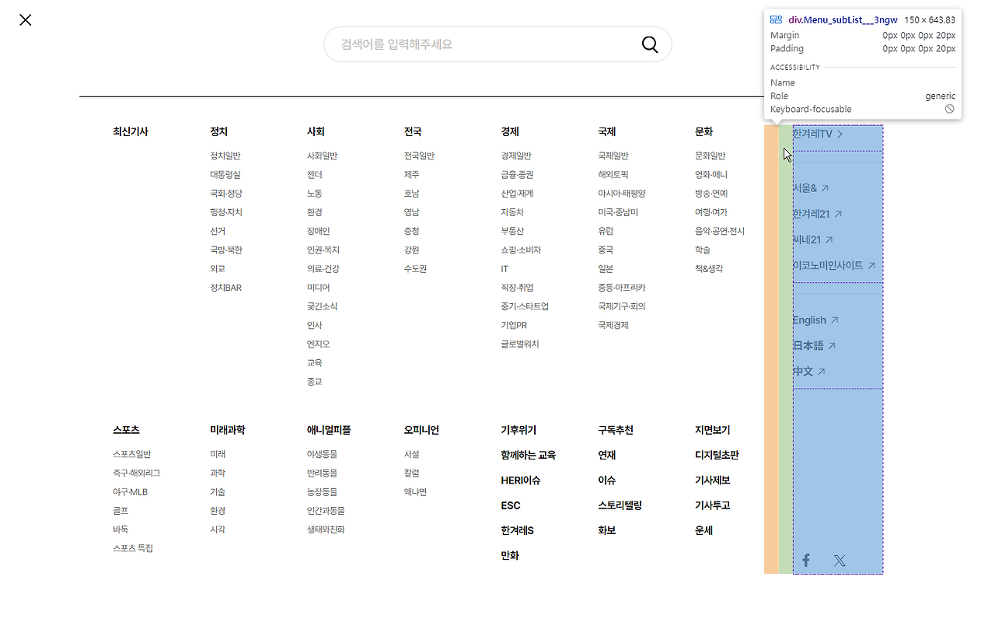Open the 스포츠 section heading
The width and height of the screenshot is (995, 622).
tap(126, 430)
